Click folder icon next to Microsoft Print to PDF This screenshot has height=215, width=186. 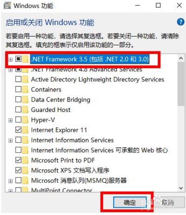pyautogui.click(x=25, y=160)
